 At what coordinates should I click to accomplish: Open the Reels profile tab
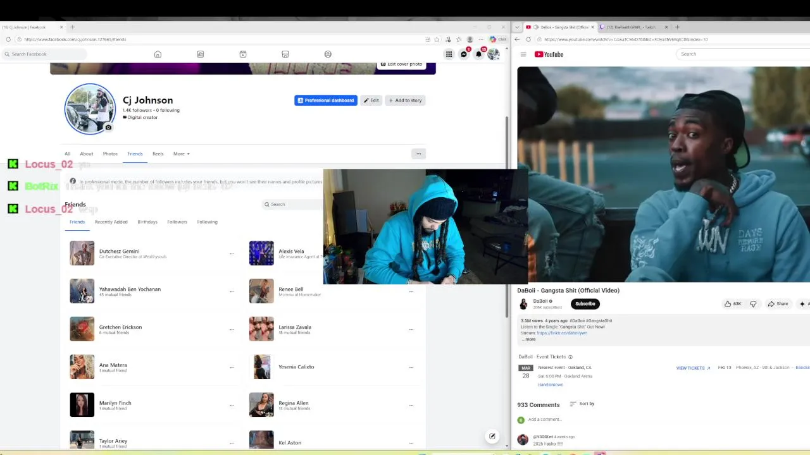pos(158,154)
